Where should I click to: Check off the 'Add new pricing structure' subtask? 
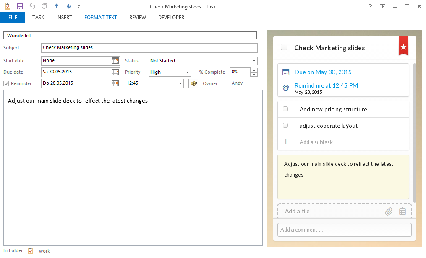[x=285, y=109]
